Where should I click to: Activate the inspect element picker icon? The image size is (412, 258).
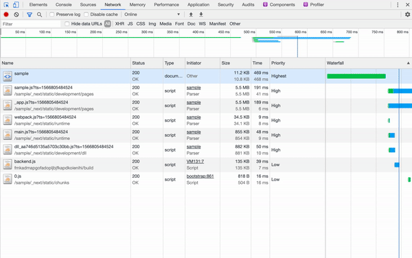tap(6, 5)
